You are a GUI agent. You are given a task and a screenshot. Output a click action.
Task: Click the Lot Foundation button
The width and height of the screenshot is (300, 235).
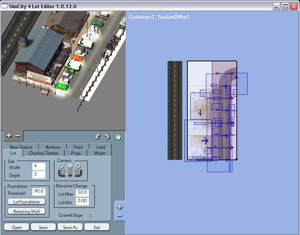(26, 202)
